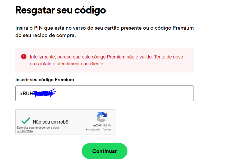This screenshot has height=168, width=229.
Task: Click the Inserir seu código Premium field
Action: click(104, 93)
